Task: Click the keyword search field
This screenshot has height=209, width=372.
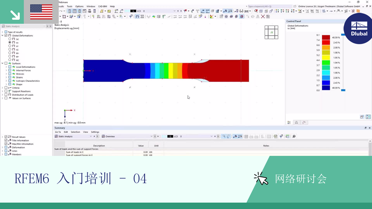Action: pos(269,6)
